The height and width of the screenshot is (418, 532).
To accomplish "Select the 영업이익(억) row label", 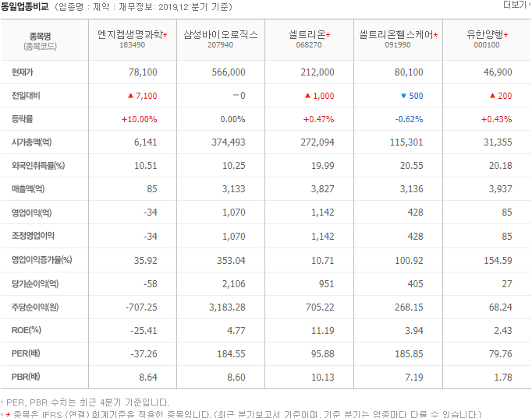I will [x=31, y=213].
